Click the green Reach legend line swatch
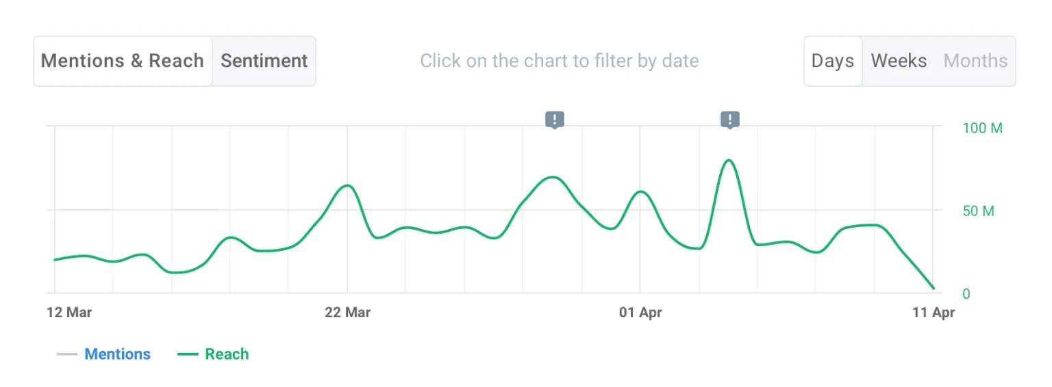Image resolution: width=1052 pixels, height=387 pixels. (188, 354)
